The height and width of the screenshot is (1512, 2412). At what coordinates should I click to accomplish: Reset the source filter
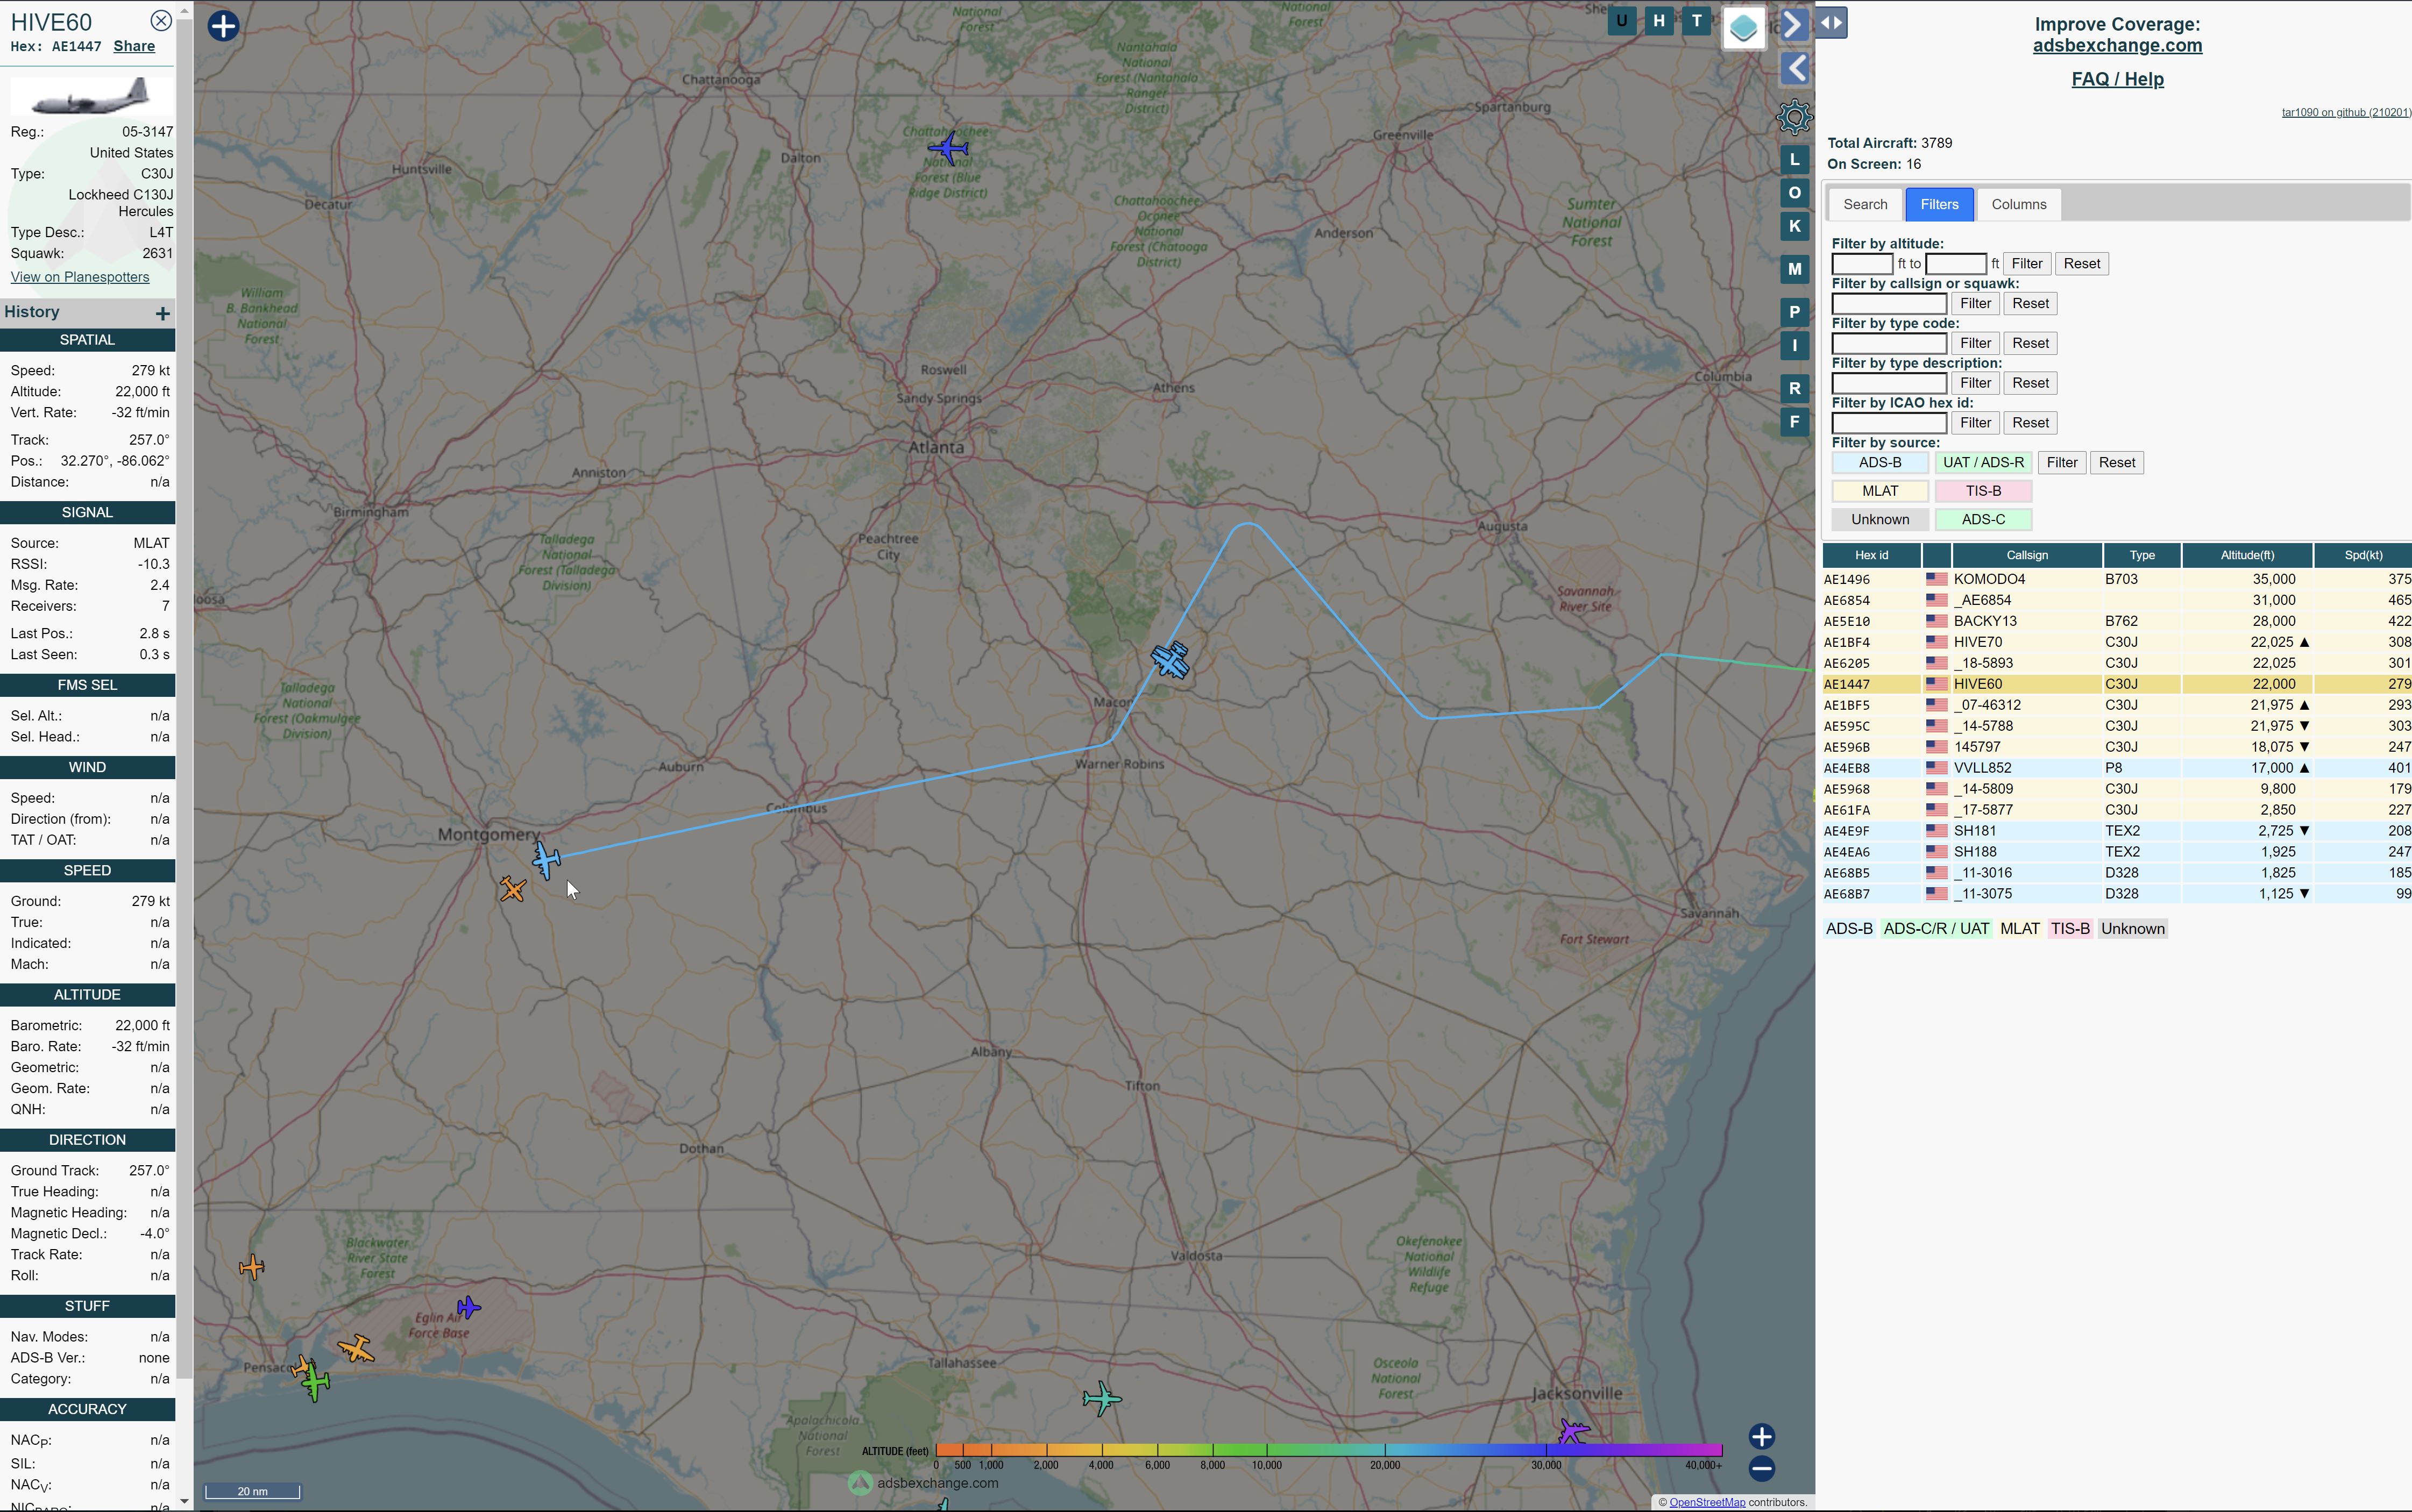tap(2116, 463)
